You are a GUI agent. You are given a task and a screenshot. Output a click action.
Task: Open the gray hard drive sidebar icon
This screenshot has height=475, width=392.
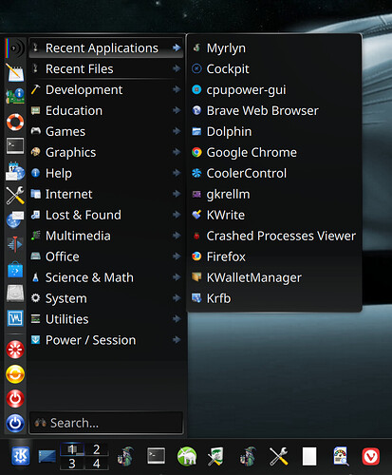tap(15, 294)
